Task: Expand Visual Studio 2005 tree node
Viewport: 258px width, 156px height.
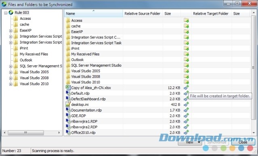Action: click(10, 72)
